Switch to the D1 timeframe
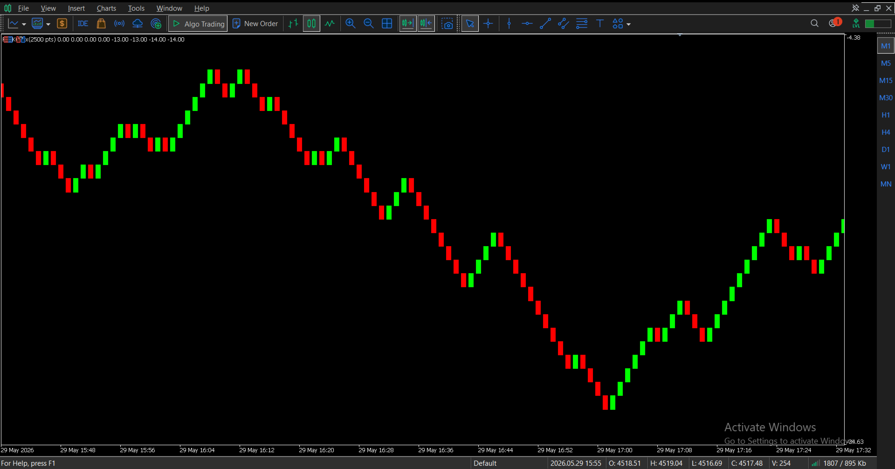 (x=886, y=149)
